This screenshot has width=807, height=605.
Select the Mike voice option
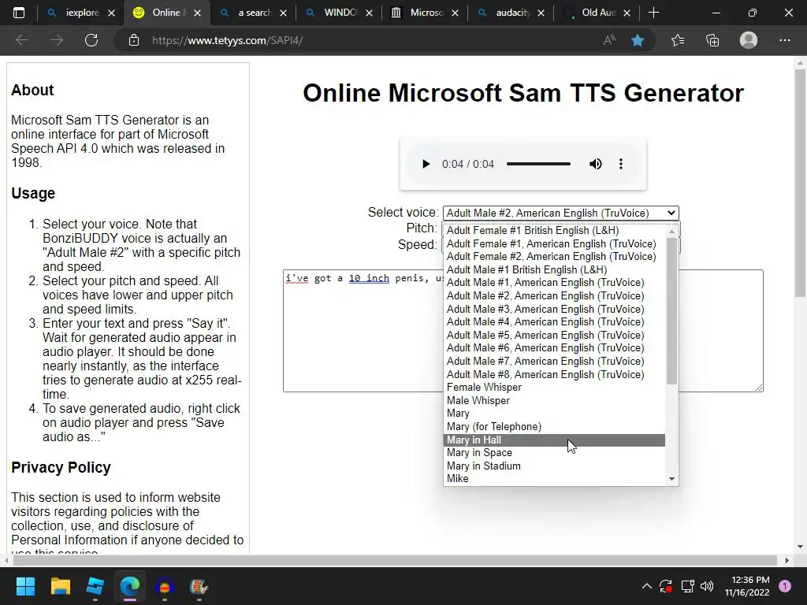pyautogui.click(x=554, y=479)
